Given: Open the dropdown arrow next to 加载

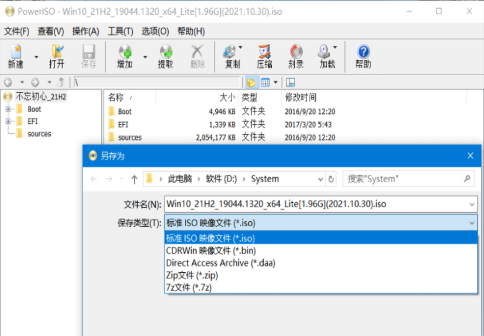Looking at the screenshot, I should [335, 48].
